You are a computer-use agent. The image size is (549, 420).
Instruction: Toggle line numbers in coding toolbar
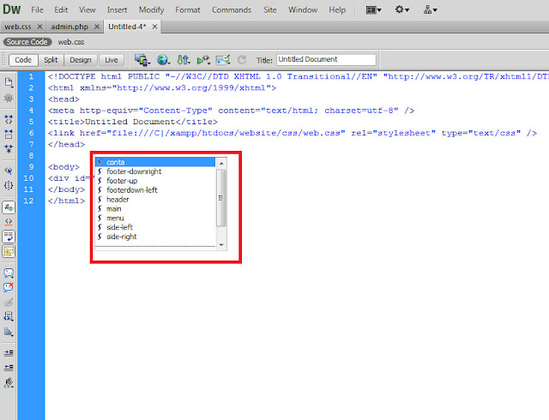tap(9, 207)
